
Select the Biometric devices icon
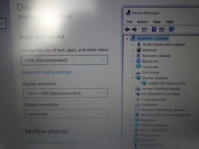(x=139, y=56)
